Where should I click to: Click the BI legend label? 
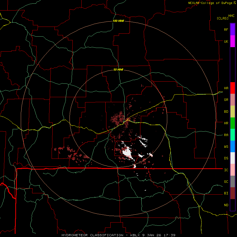click(x=226, y=193)
